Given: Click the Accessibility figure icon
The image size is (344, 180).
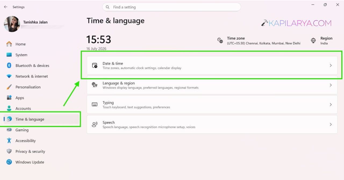Looking at the screenshot, I should point(9,140).
